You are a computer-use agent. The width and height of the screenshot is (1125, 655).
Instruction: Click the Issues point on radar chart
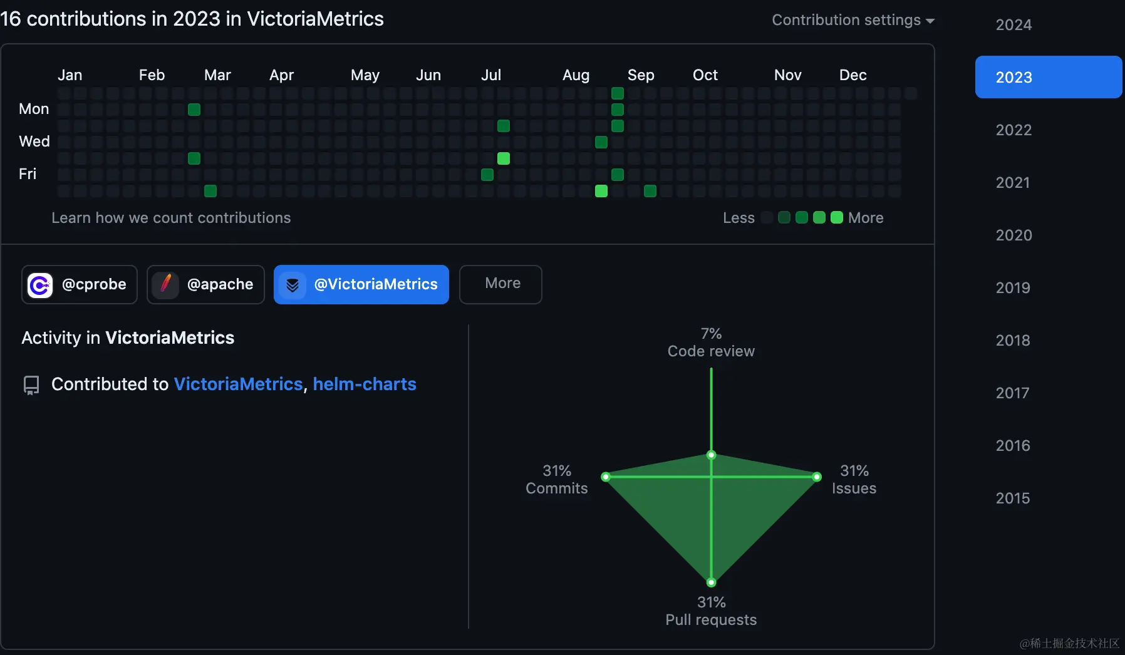click(817, 477)
